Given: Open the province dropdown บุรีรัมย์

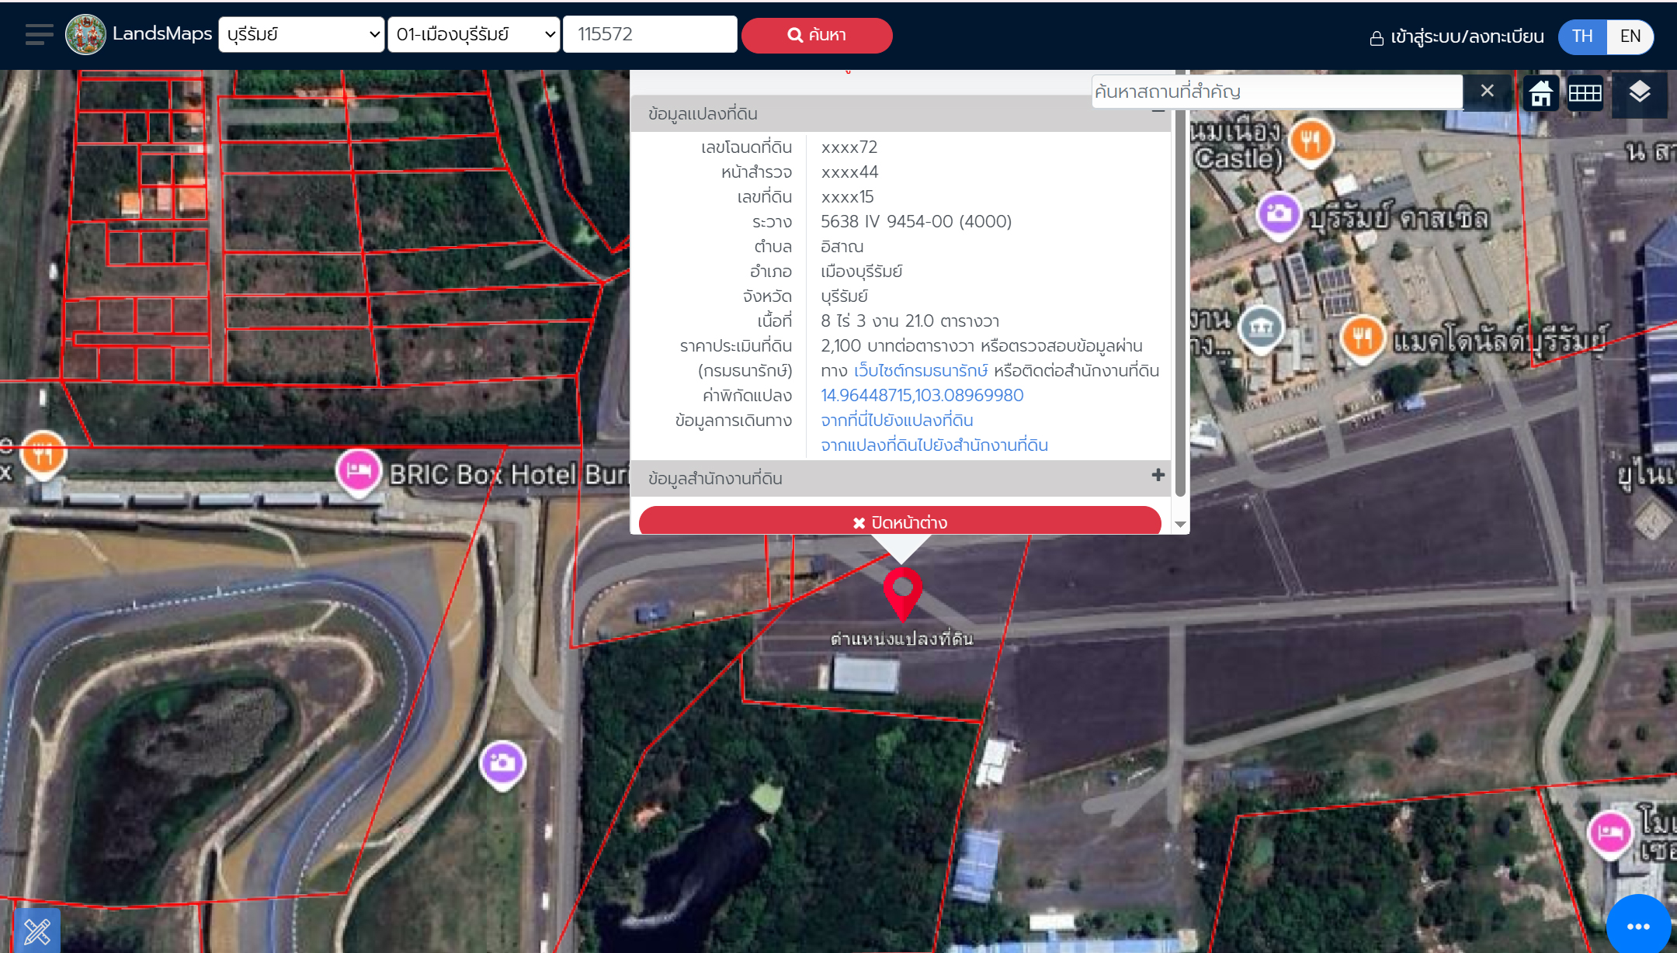Looking at the screenshot, I should [x=301, y=35].
